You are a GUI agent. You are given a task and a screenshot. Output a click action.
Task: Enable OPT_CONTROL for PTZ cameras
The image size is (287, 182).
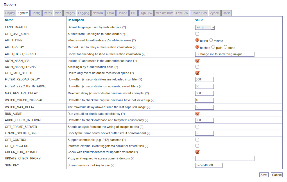(x=197, y=140)
